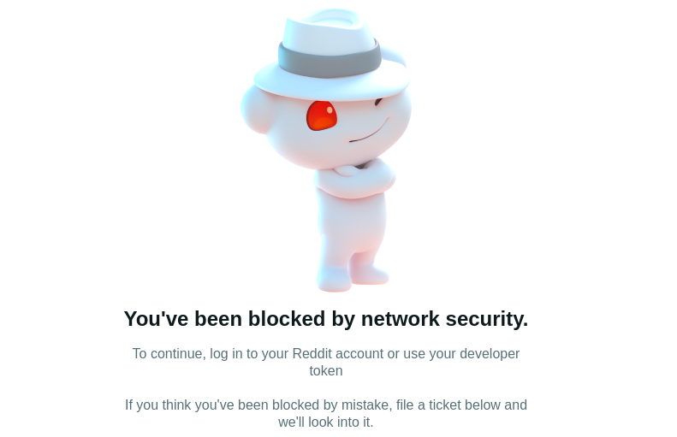
Task: Click the word "token" on its own line
Action: (x=326, y=371)
